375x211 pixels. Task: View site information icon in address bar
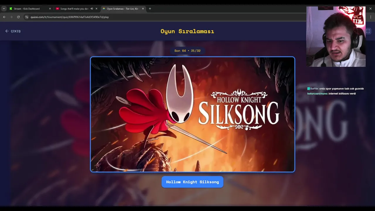coord(27,17)
